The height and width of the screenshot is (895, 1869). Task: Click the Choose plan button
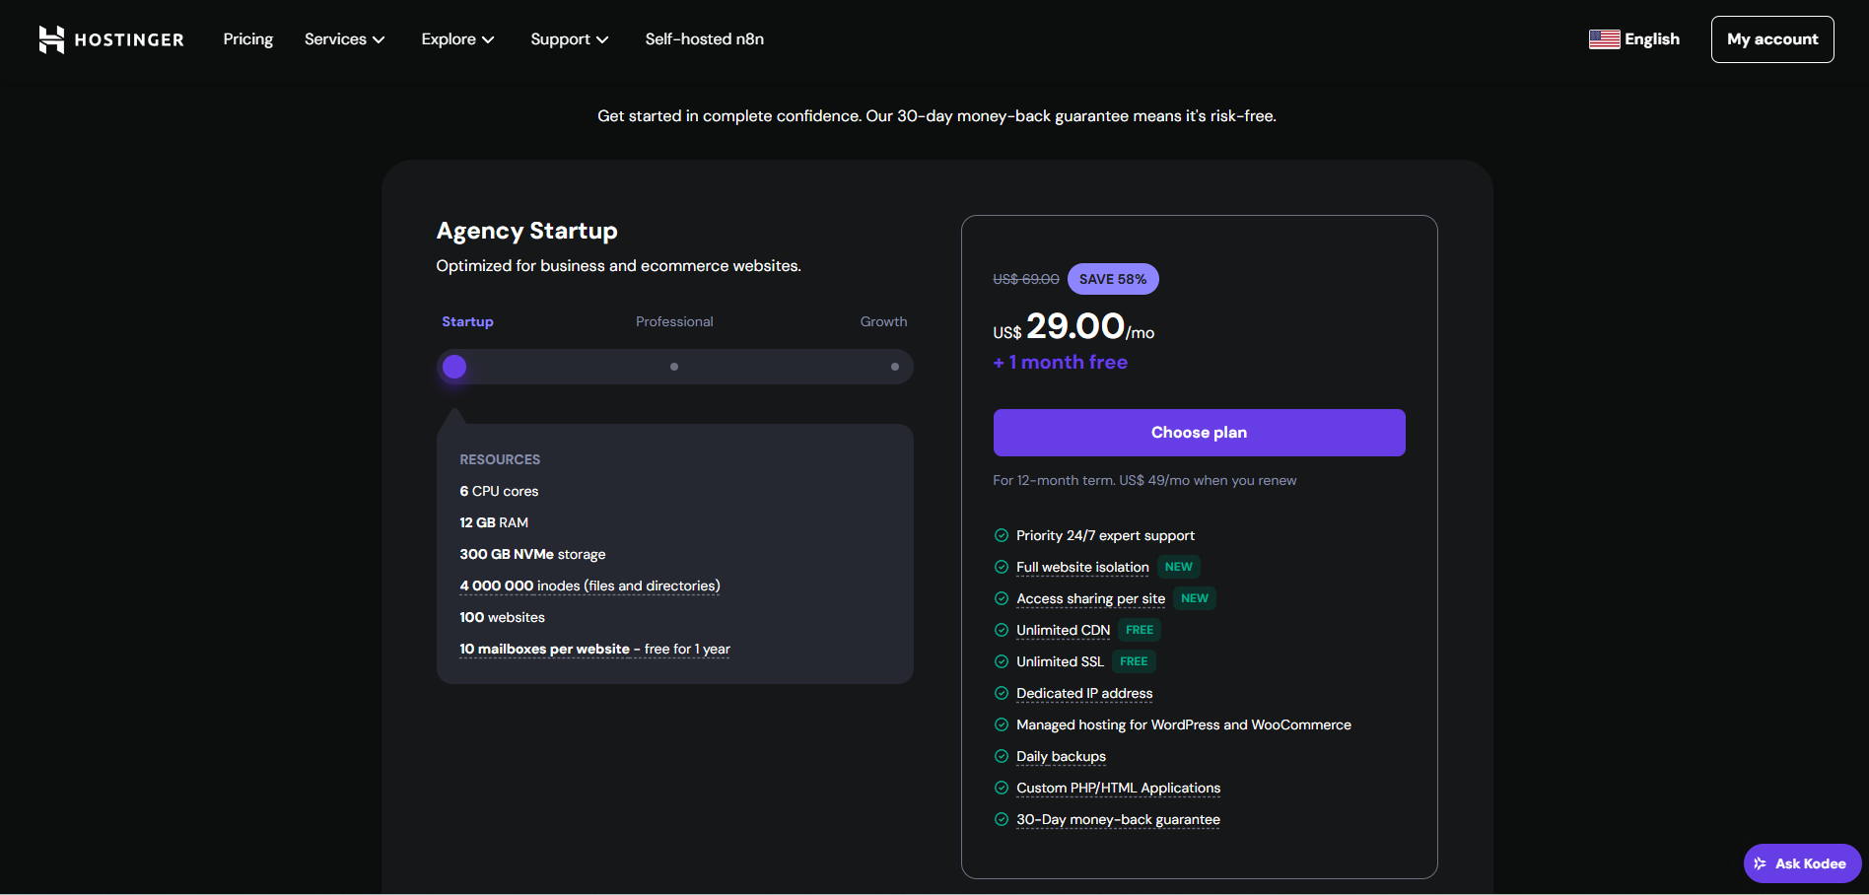(1199, 433)
